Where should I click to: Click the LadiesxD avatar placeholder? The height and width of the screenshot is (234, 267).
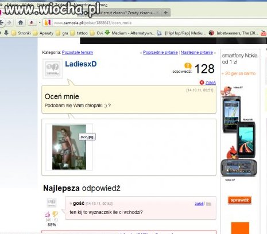tap(53, 69)
